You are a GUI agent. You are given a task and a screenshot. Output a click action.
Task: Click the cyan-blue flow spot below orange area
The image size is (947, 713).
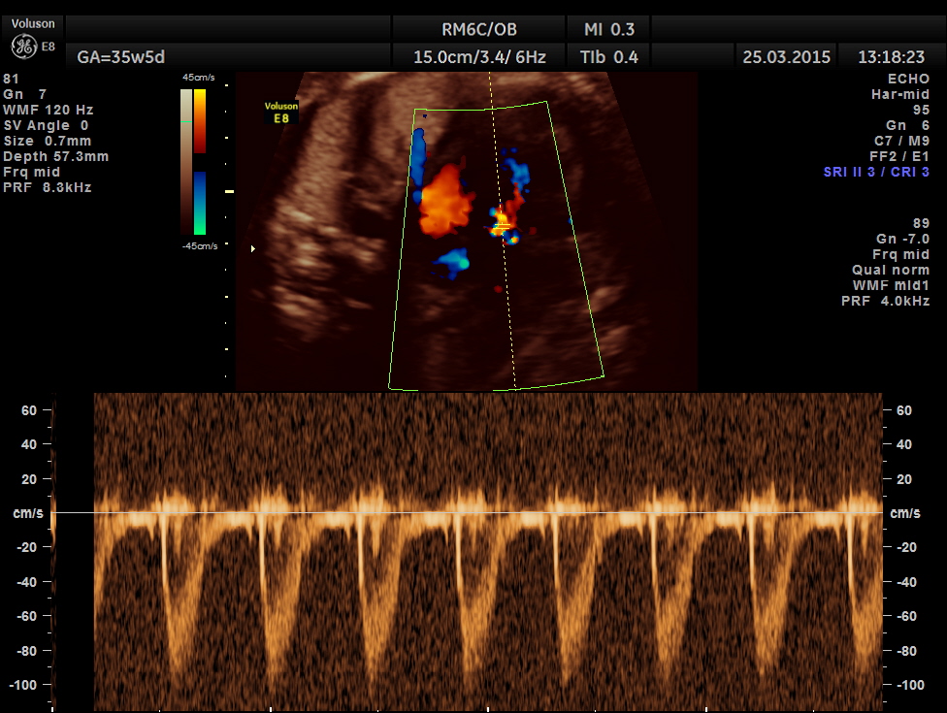click(x=452, y=260)
